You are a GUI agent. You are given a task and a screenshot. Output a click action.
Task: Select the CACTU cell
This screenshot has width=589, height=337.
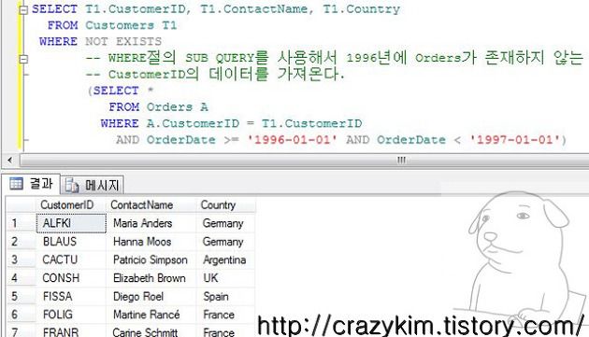click(71, 260)
